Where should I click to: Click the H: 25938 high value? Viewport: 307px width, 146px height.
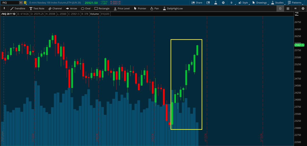pos(50,14)
